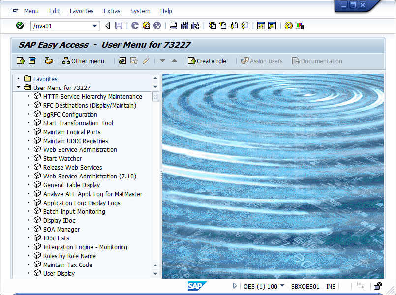Select Display IDoc in the tree
This screenshot has width=396, height=295.
(60, 221)
